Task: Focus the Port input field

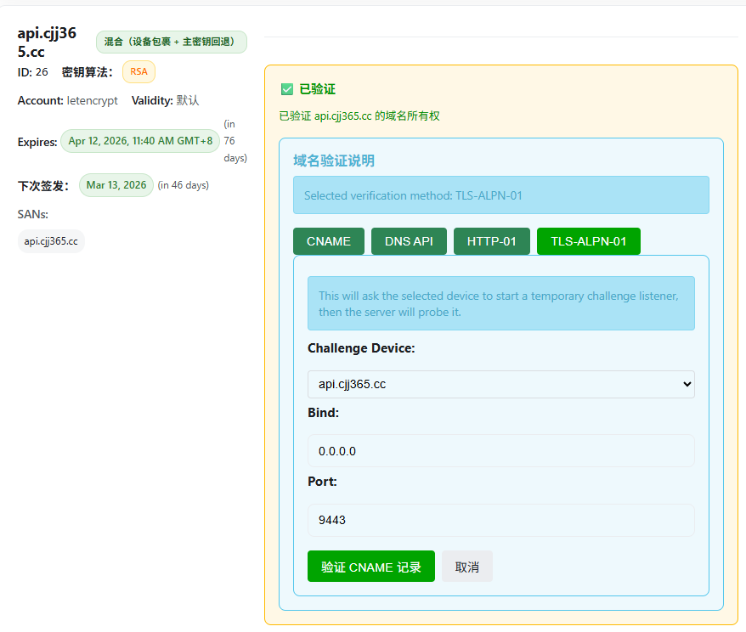Action: coord(500,520)
